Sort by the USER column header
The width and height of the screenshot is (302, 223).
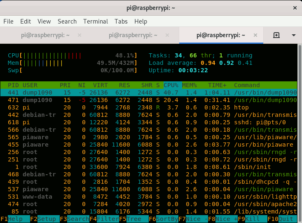click(30, 85)
